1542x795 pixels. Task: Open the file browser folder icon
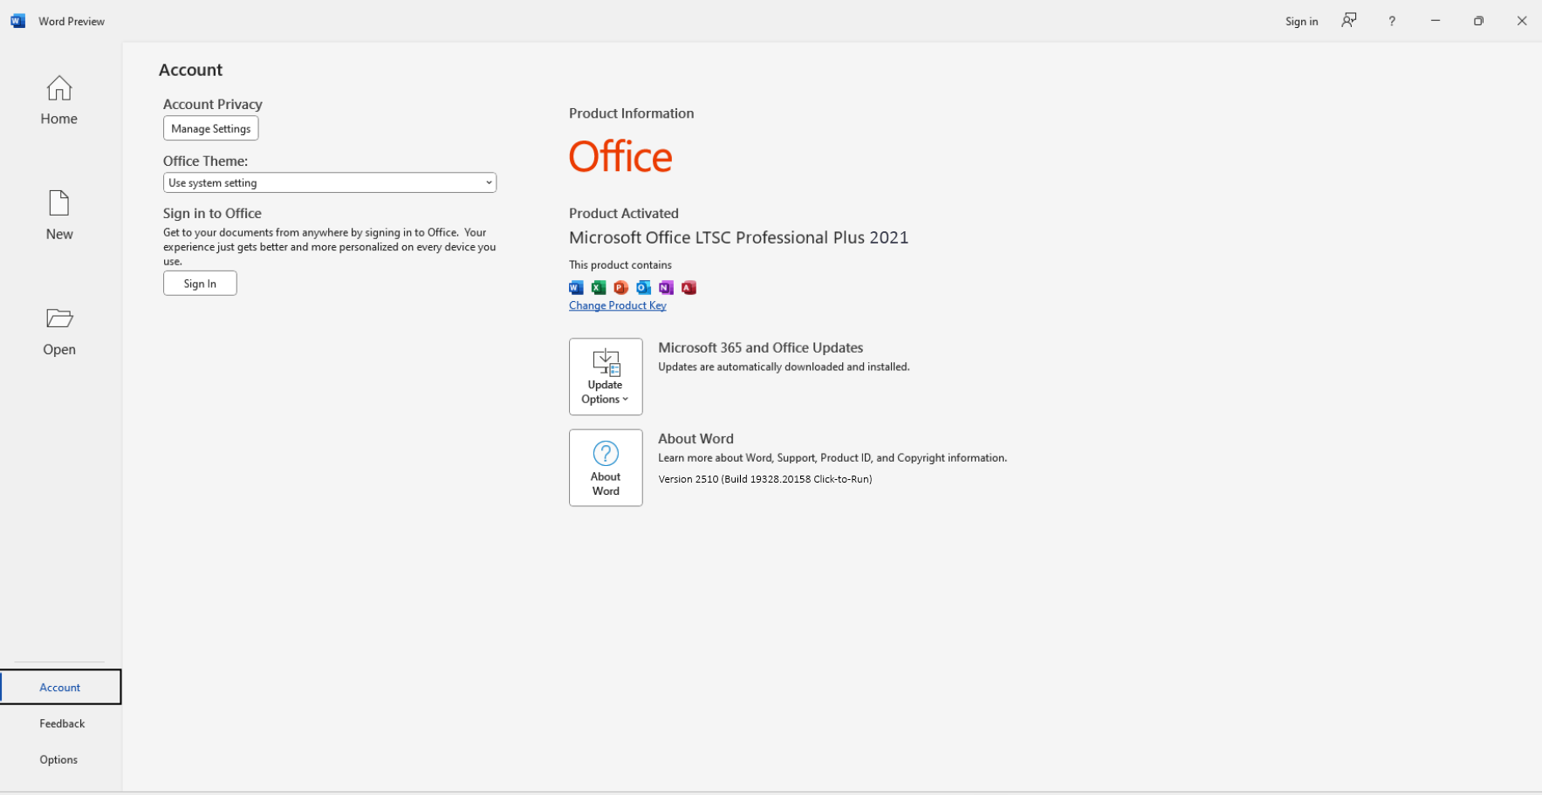(59, 319)
